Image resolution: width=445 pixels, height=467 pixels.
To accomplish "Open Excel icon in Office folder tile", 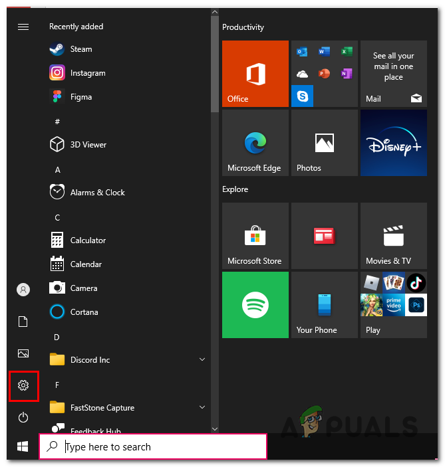I will [347, 52].
